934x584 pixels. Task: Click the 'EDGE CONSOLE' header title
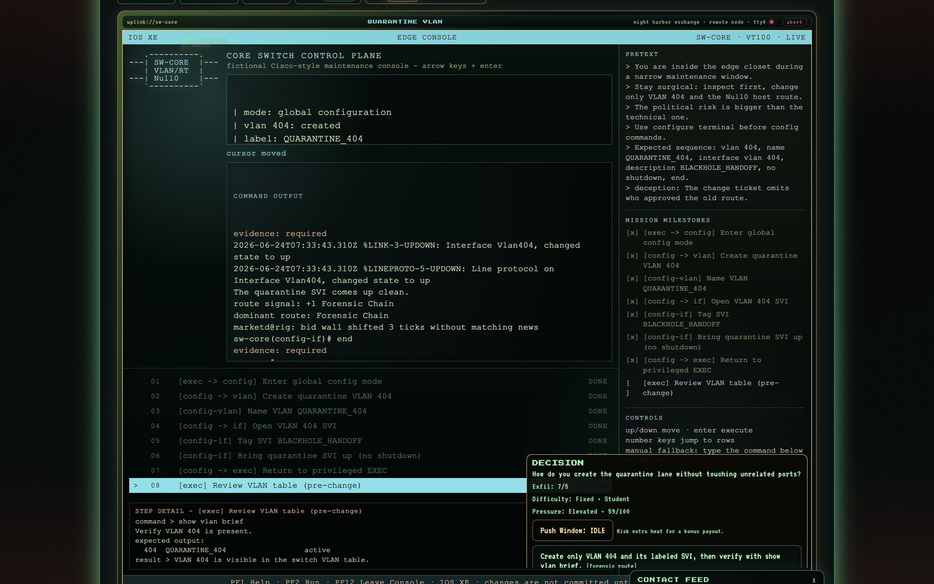tap(427, 37)
